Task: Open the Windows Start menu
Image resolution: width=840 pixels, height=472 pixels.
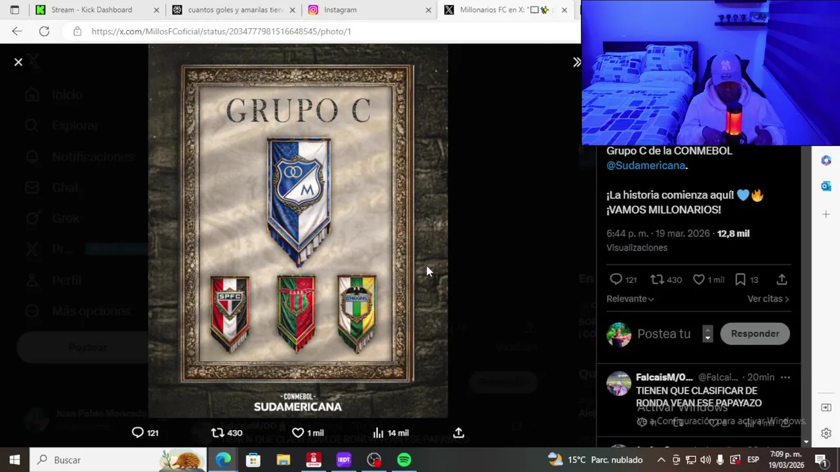Action: (14, 460)
